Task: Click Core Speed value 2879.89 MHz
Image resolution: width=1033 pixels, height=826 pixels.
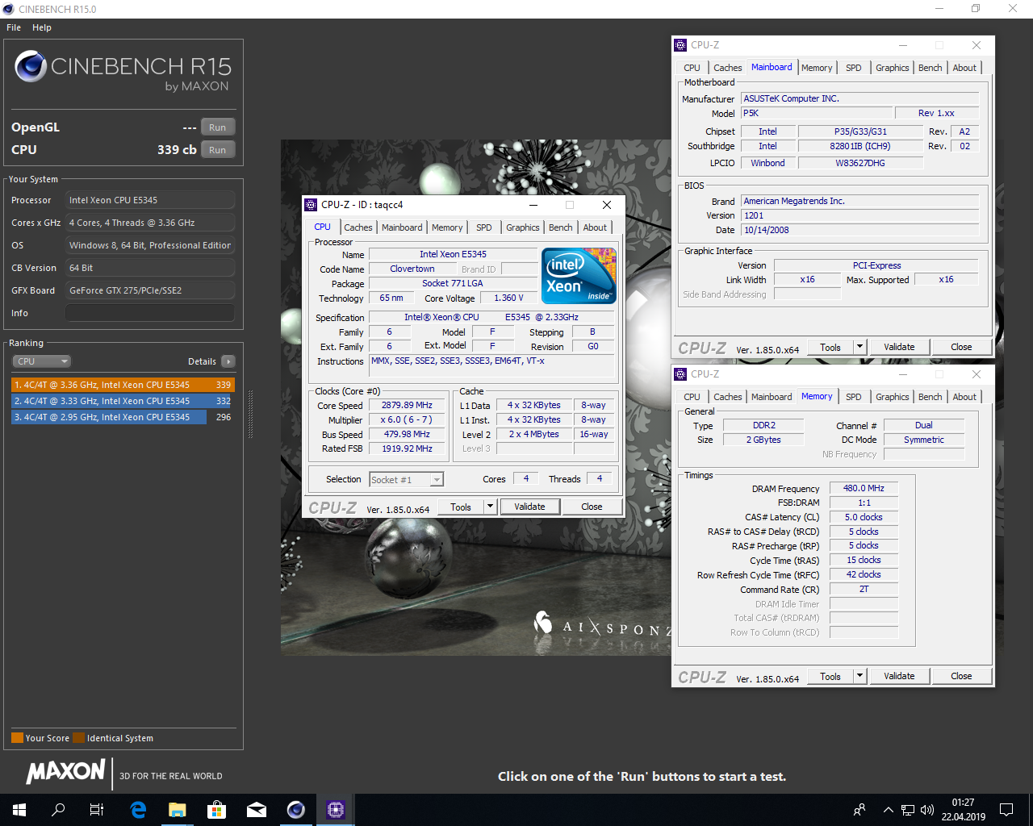Action: click(x=407, y=405)
